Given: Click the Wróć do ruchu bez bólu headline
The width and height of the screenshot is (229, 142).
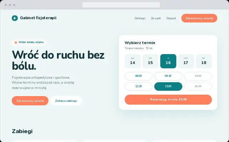Looking at the screenshot, I should click(x=58, y=61).
